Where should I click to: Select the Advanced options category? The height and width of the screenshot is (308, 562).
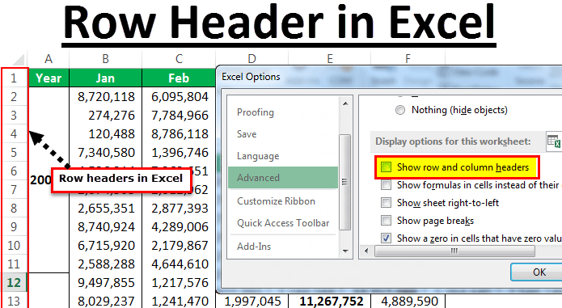[283, 178]
